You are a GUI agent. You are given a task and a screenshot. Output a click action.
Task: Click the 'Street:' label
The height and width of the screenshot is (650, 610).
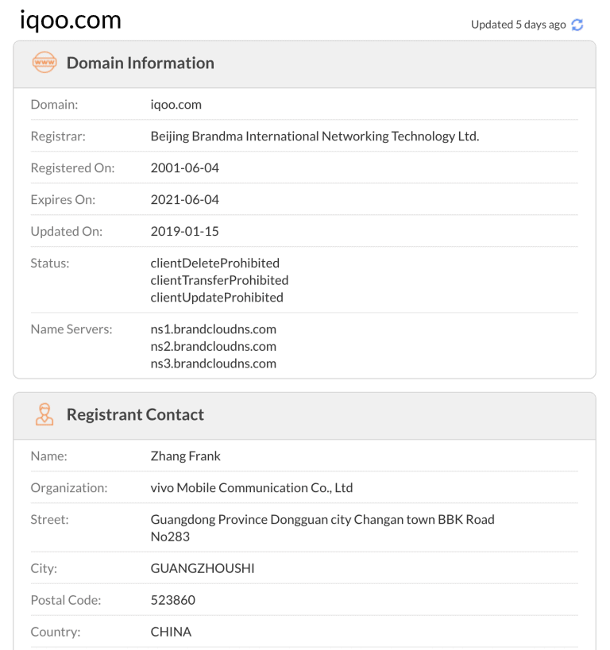coord(50,519)
